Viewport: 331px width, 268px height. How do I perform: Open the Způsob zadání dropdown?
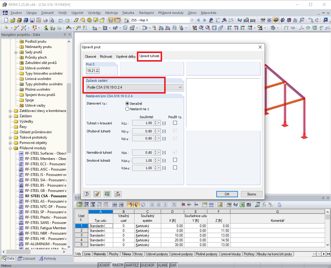(x=135, y=87)
